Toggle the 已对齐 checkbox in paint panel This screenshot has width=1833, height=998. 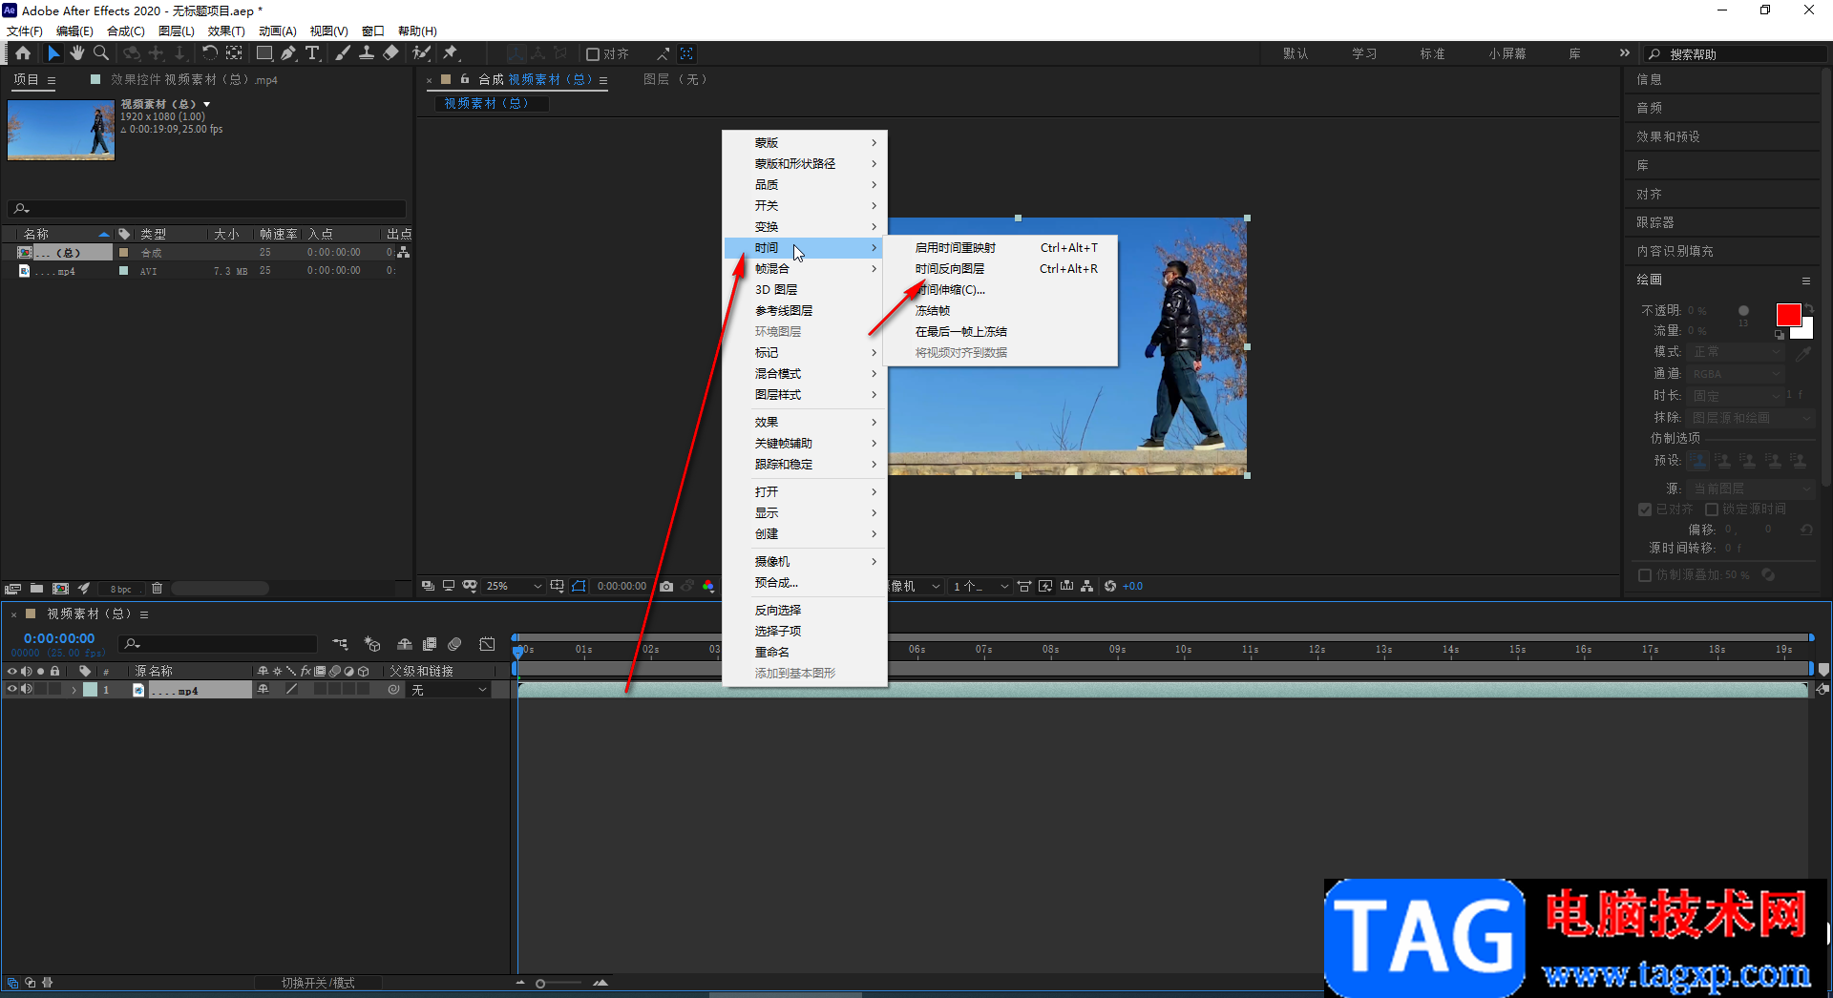[x=1645, y=509]
